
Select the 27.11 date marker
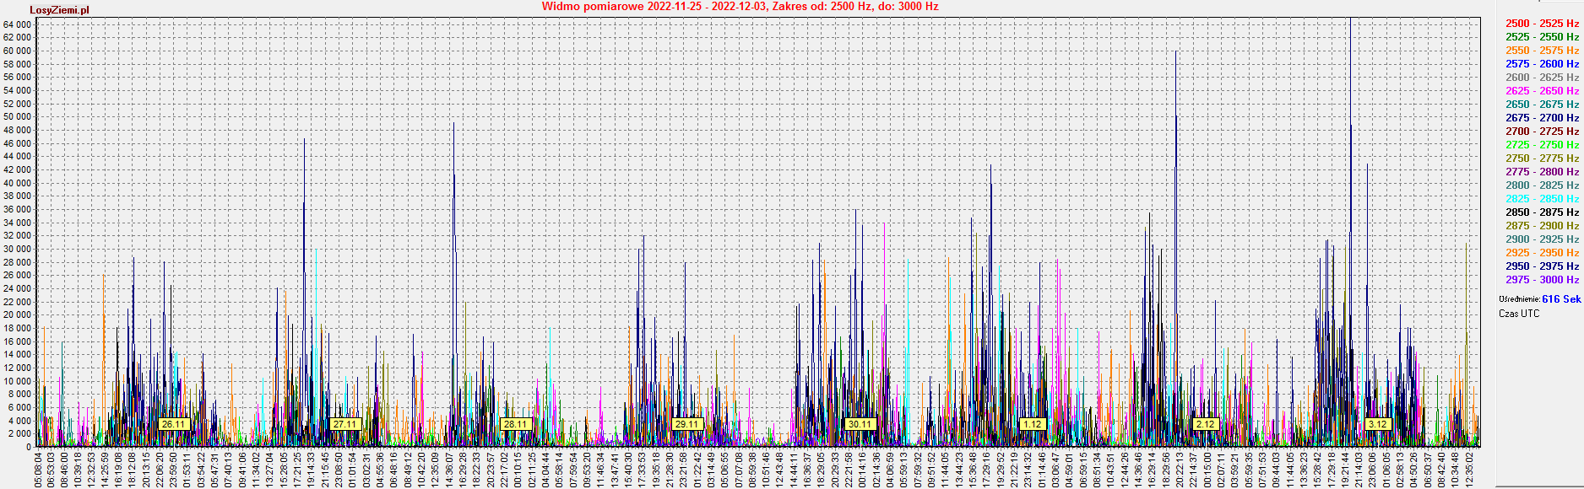tap(345, 424)
